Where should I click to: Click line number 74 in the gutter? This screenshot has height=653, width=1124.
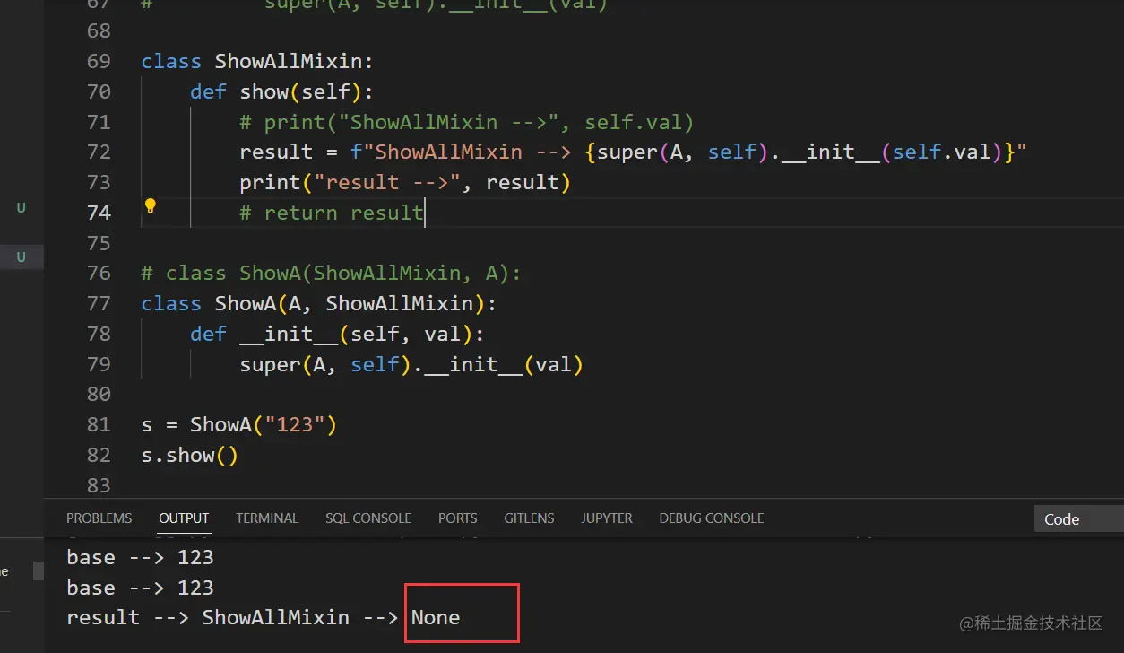99,213
